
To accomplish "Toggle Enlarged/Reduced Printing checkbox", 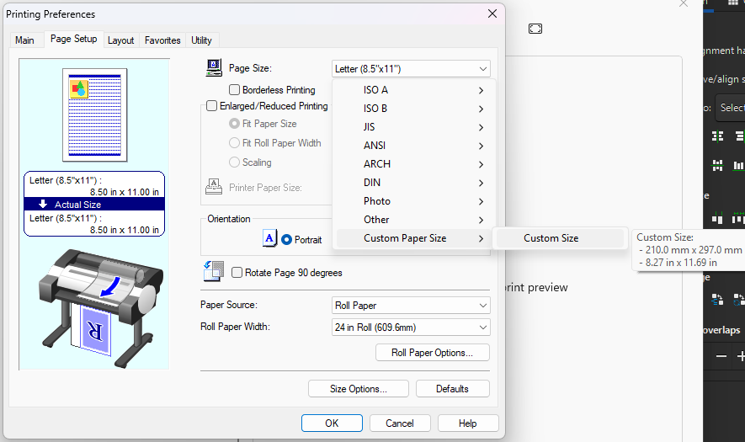I will coord(212,106).
